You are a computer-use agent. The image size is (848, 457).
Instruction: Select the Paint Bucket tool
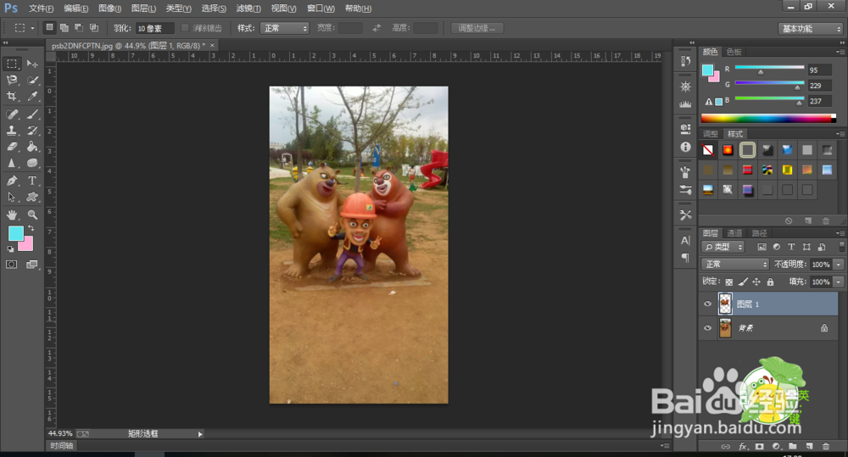pos(32,147)
